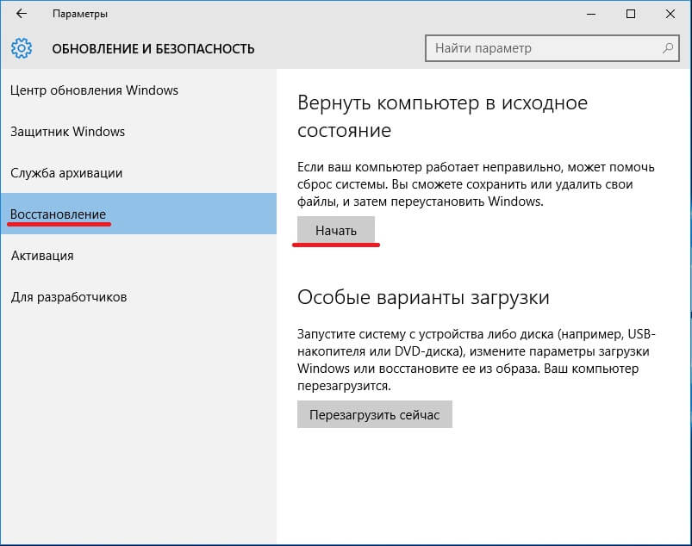Maximize the Параметры window
The width and height of the screenshot is (692, 546).
pos(630,15)
